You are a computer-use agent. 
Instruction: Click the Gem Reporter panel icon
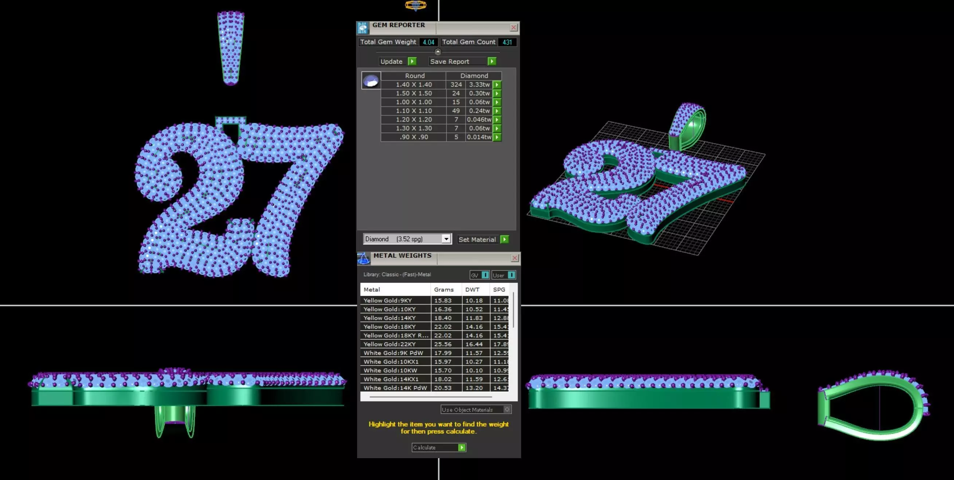363,28
